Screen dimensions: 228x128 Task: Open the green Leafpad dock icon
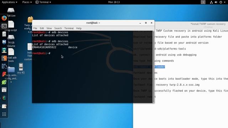point(4,82)
